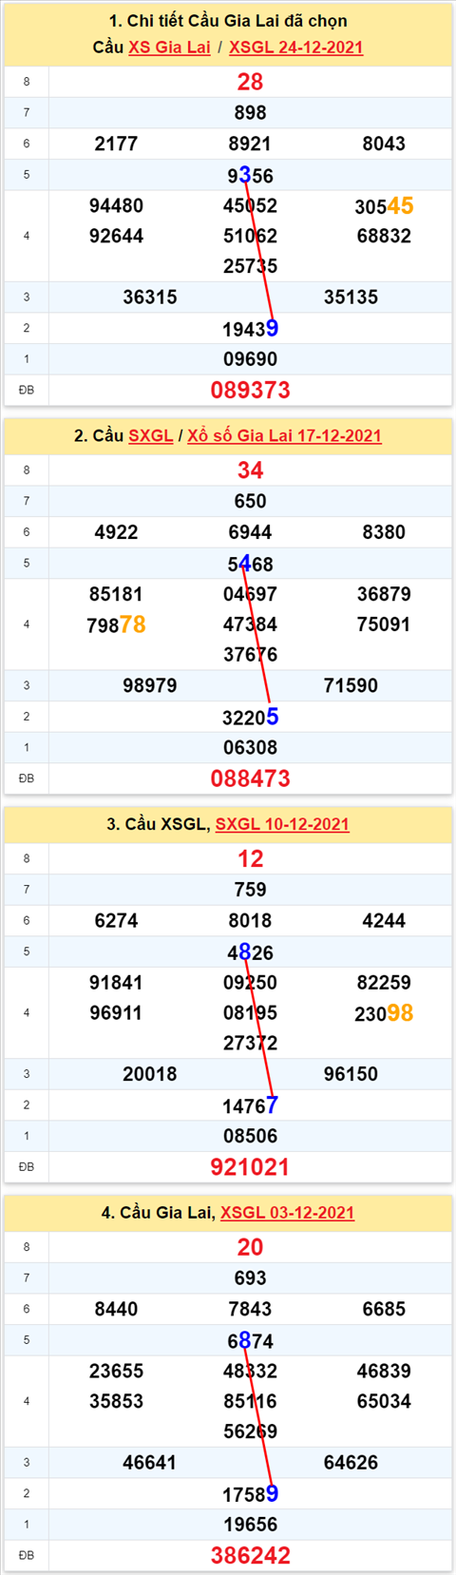This screenshot has width=456, height=1575.
Task: Click first-prize number 19656
Action: coord(250,1525)
